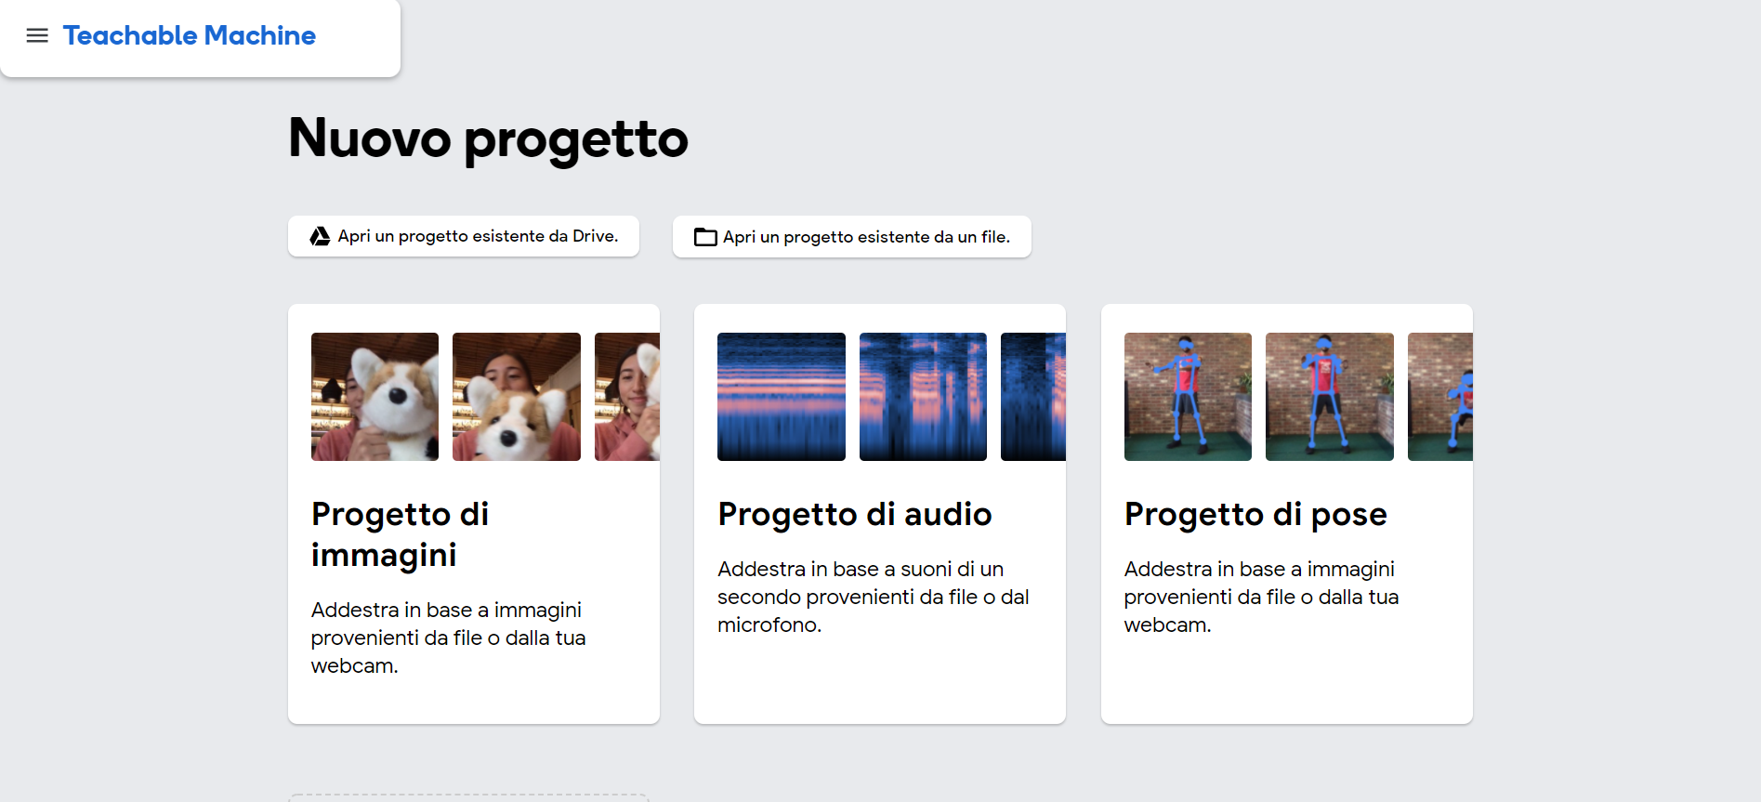Select the second audio spectrogram thumbnail
Image resolution: width=1761 pixels, height=802 pixels.
[923, 397]
